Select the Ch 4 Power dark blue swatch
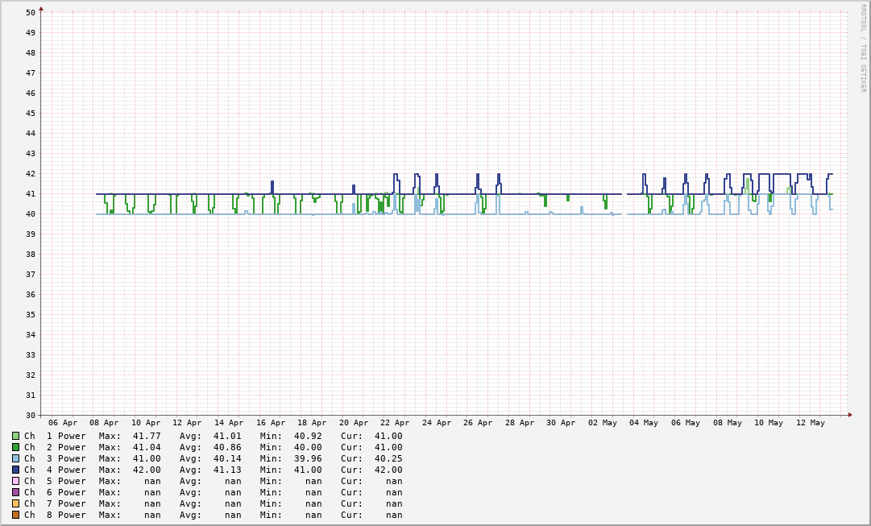 click(15, 470)
